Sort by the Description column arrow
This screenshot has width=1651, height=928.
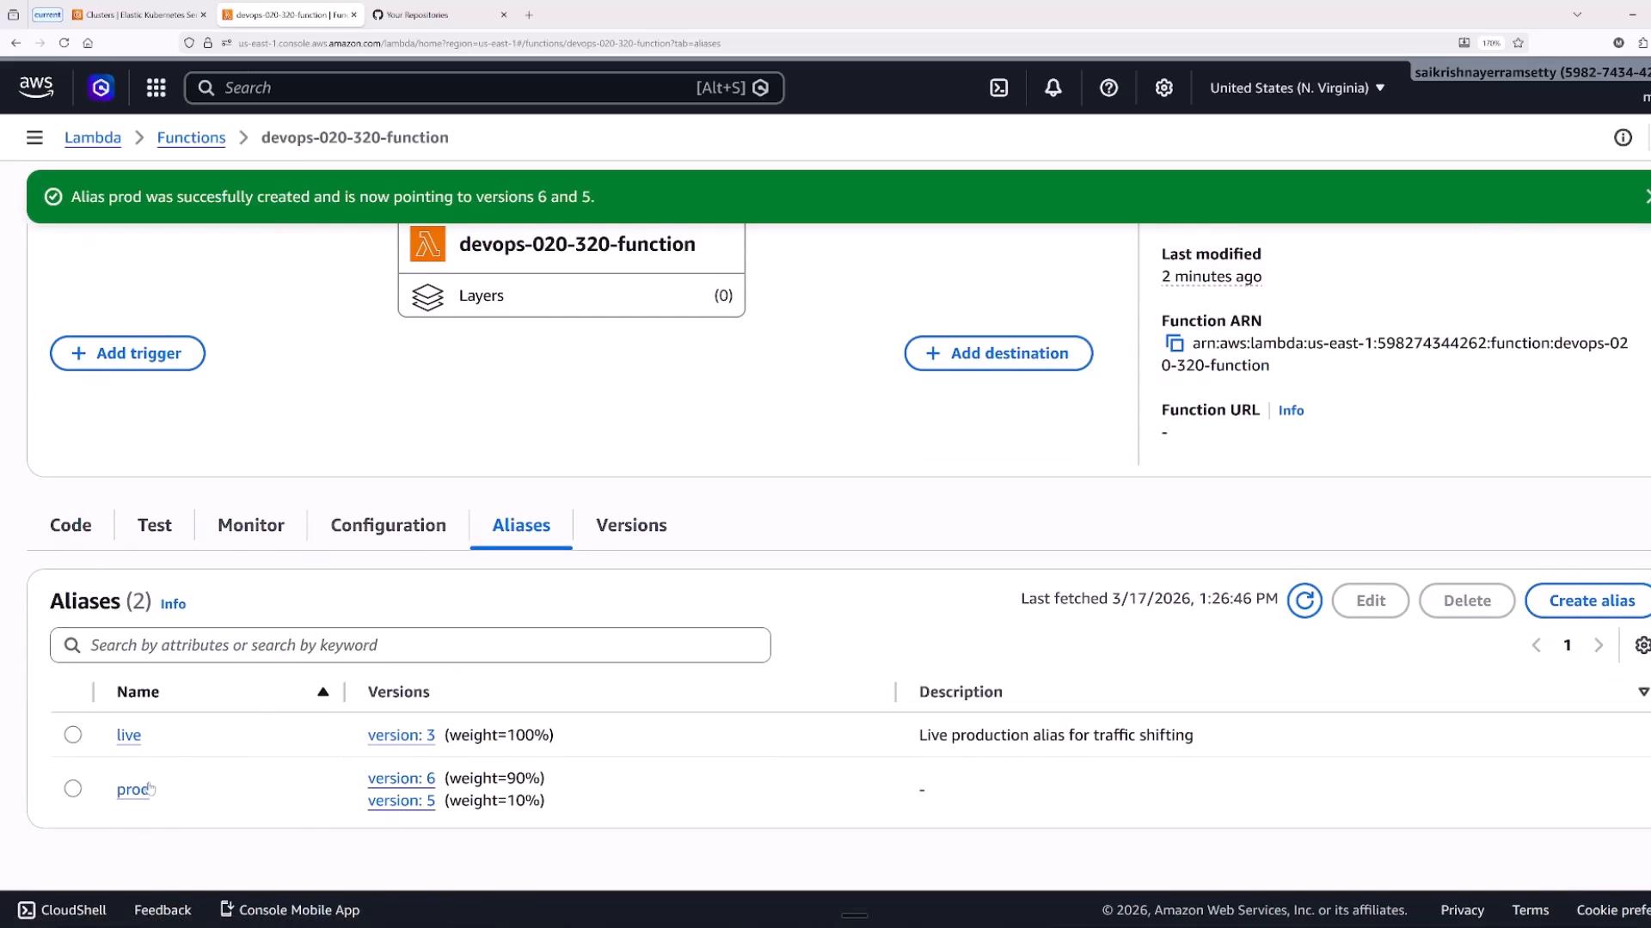pyautogui.click(x=1643, y=692)
